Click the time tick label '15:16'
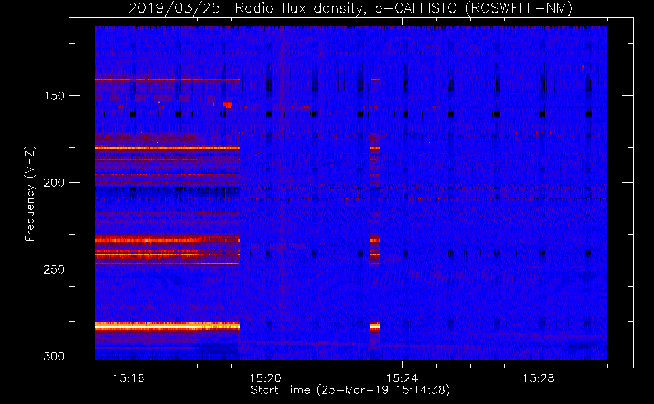This screenshot has width=654, height=404. coord(129,378)
